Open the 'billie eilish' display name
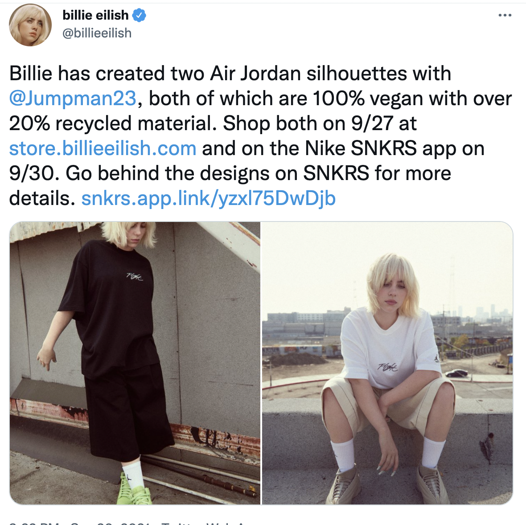 coord(95,15)
